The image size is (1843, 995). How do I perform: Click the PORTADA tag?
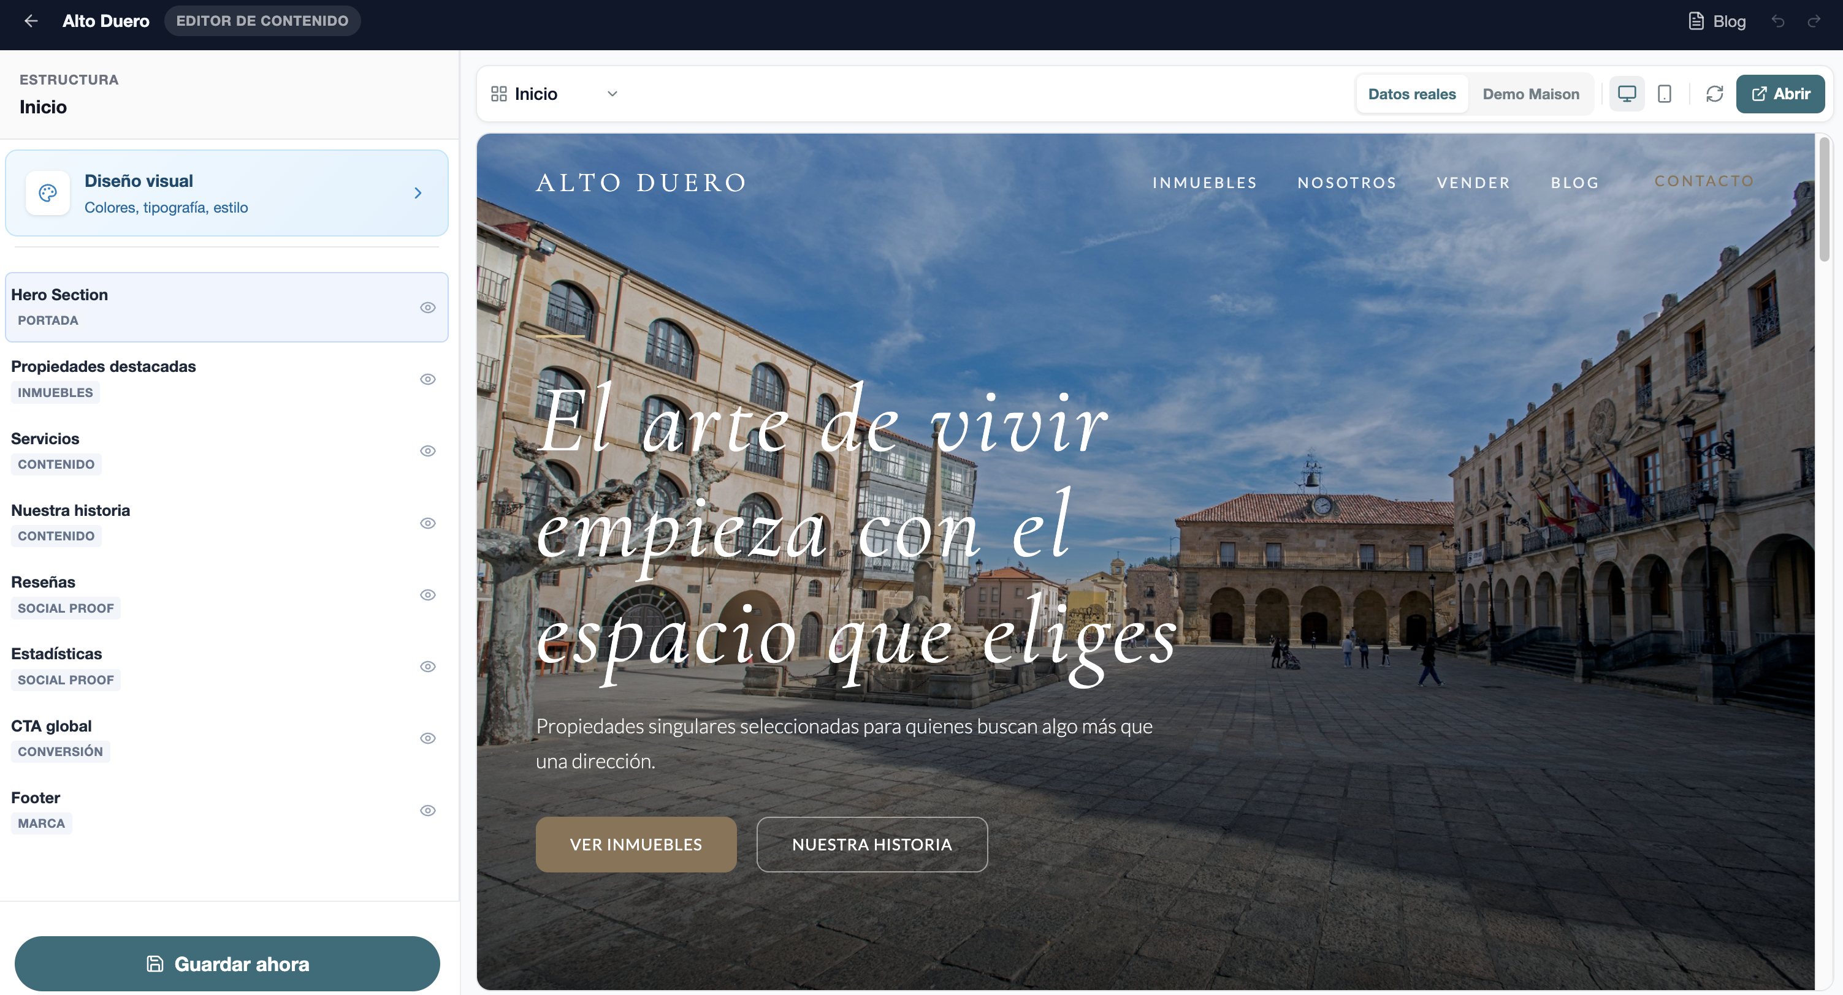point(48,320)
